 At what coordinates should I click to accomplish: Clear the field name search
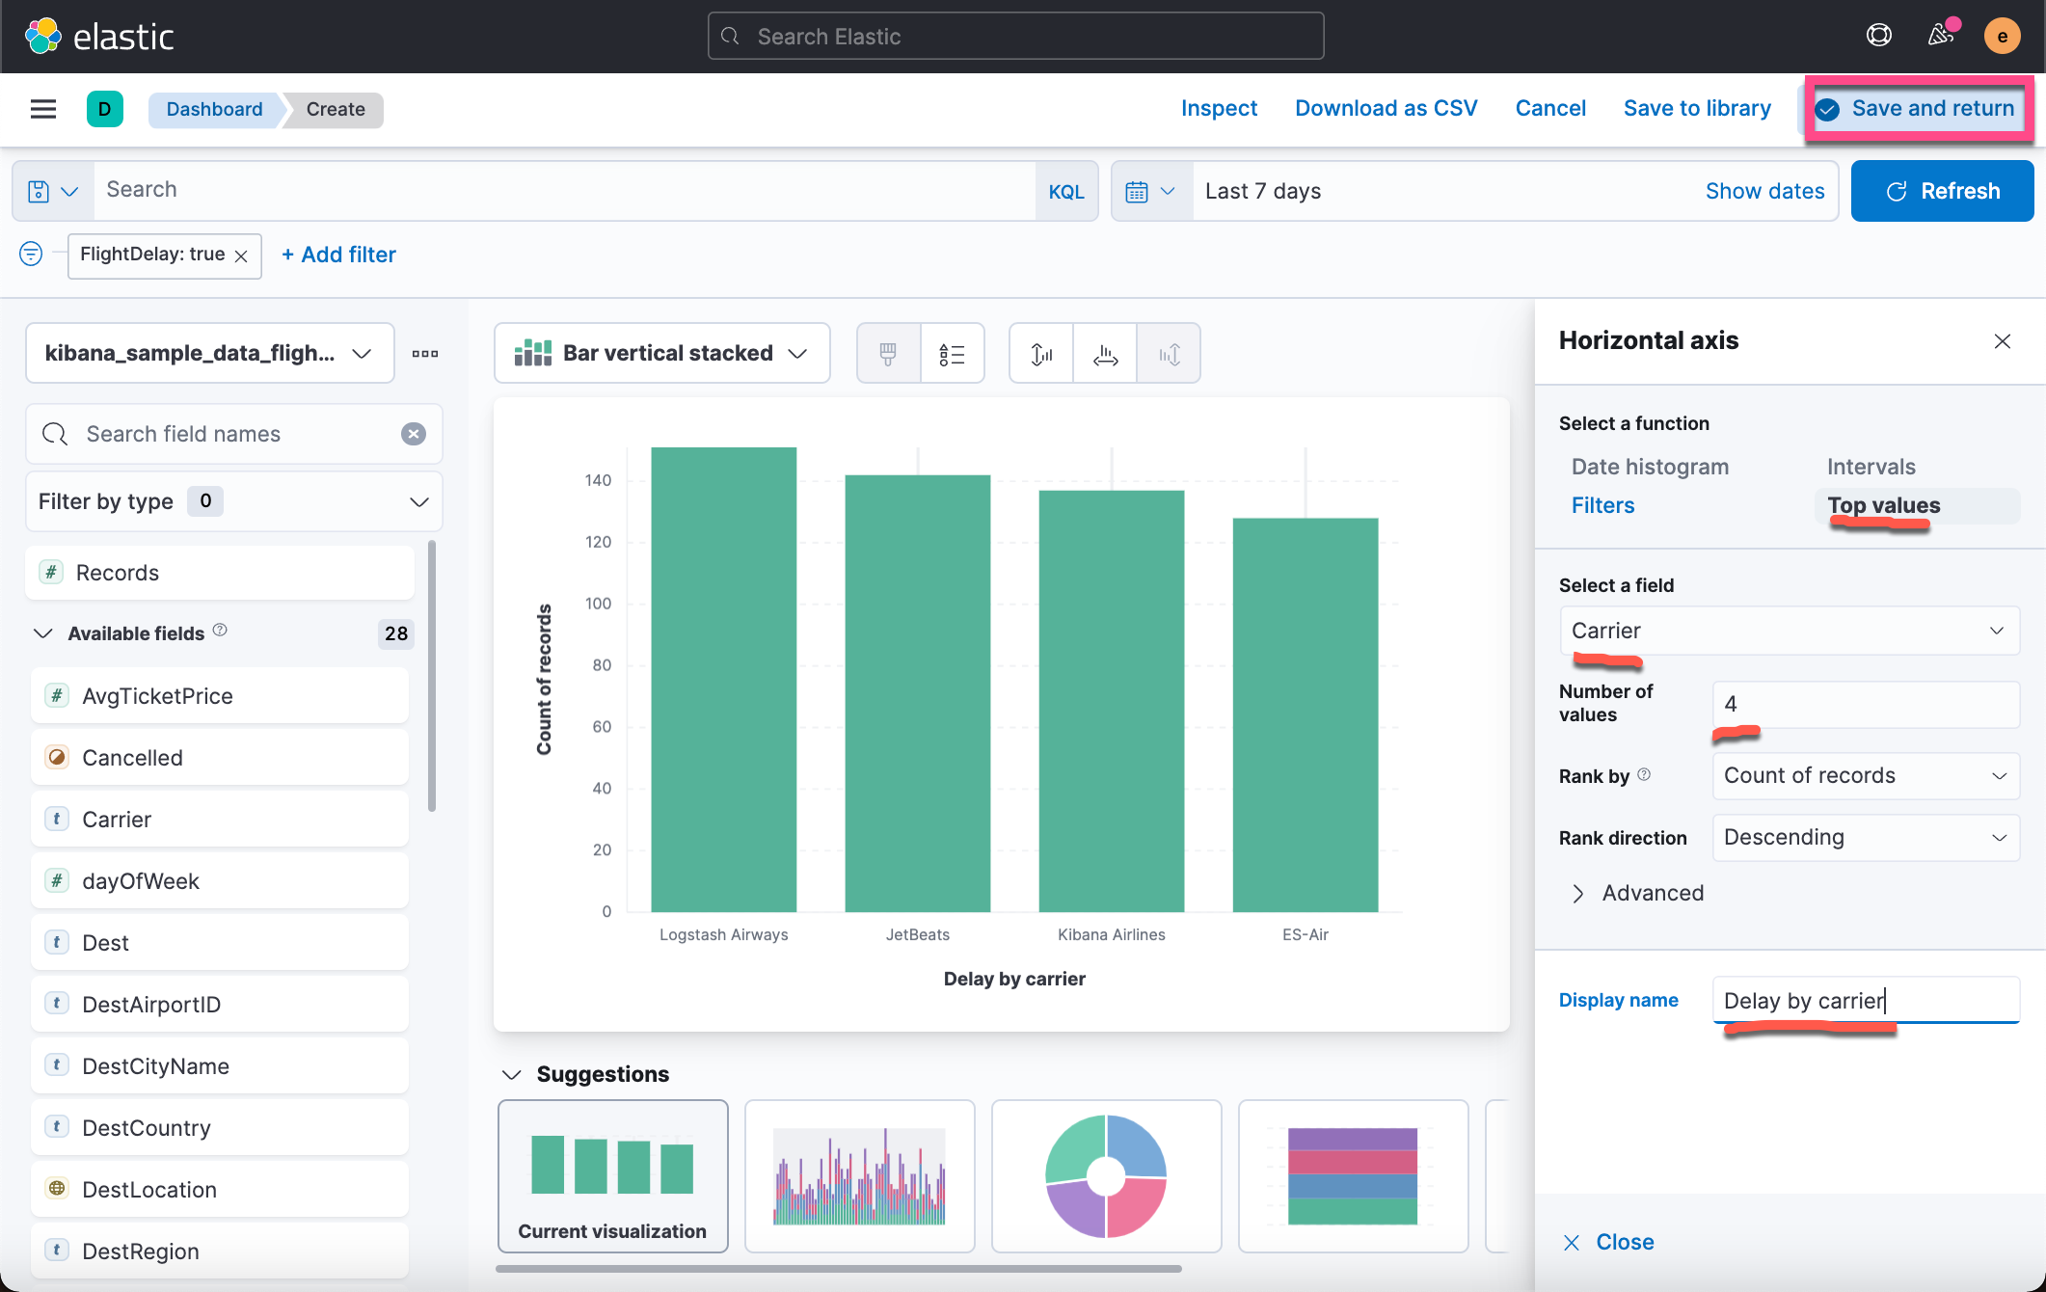tap(414, 434)
